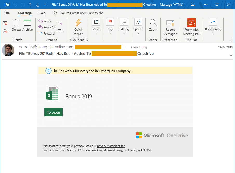Open the Editing dropdown
235x173 pixels.
pyautogui.click(x=124, y=26)
